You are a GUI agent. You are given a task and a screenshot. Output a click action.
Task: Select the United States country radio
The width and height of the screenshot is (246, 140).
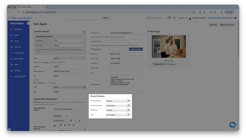click(35, 83)
